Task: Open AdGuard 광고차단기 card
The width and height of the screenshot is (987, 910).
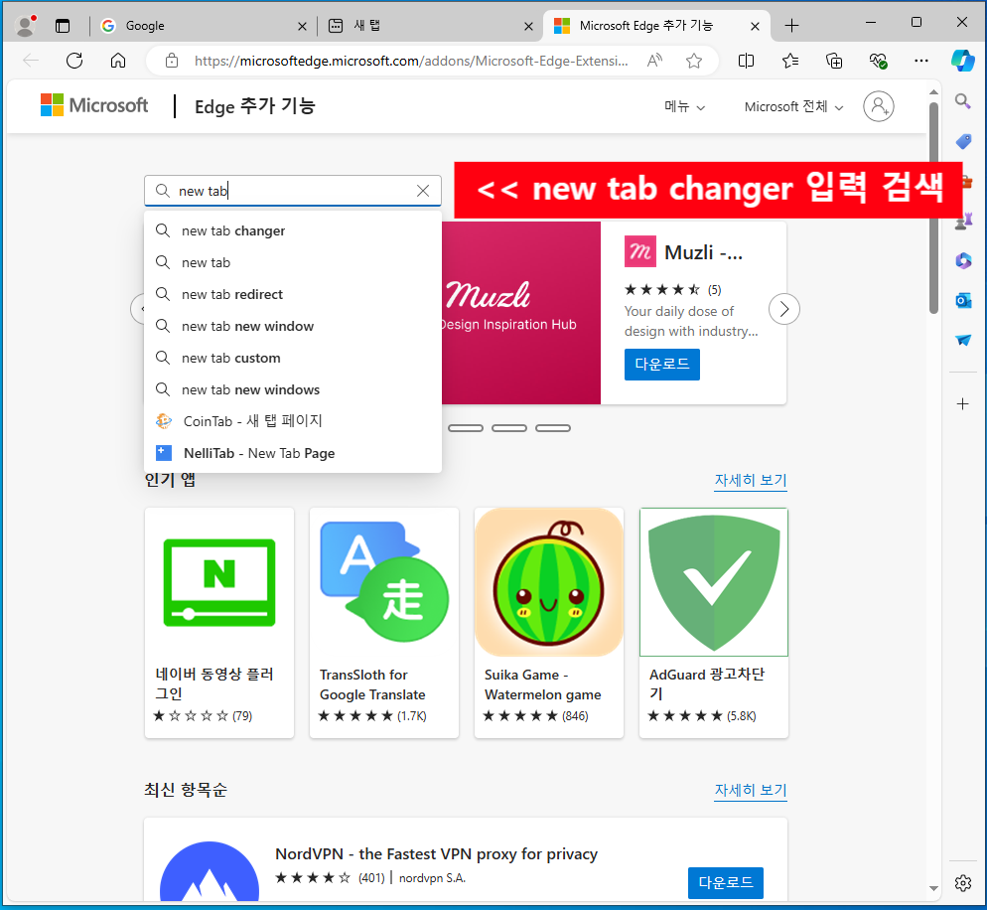Action: coord(714,623)
